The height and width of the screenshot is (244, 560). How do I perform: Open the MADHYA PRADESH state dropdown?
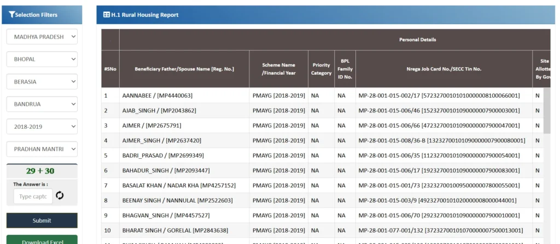(x=42, y=37)
